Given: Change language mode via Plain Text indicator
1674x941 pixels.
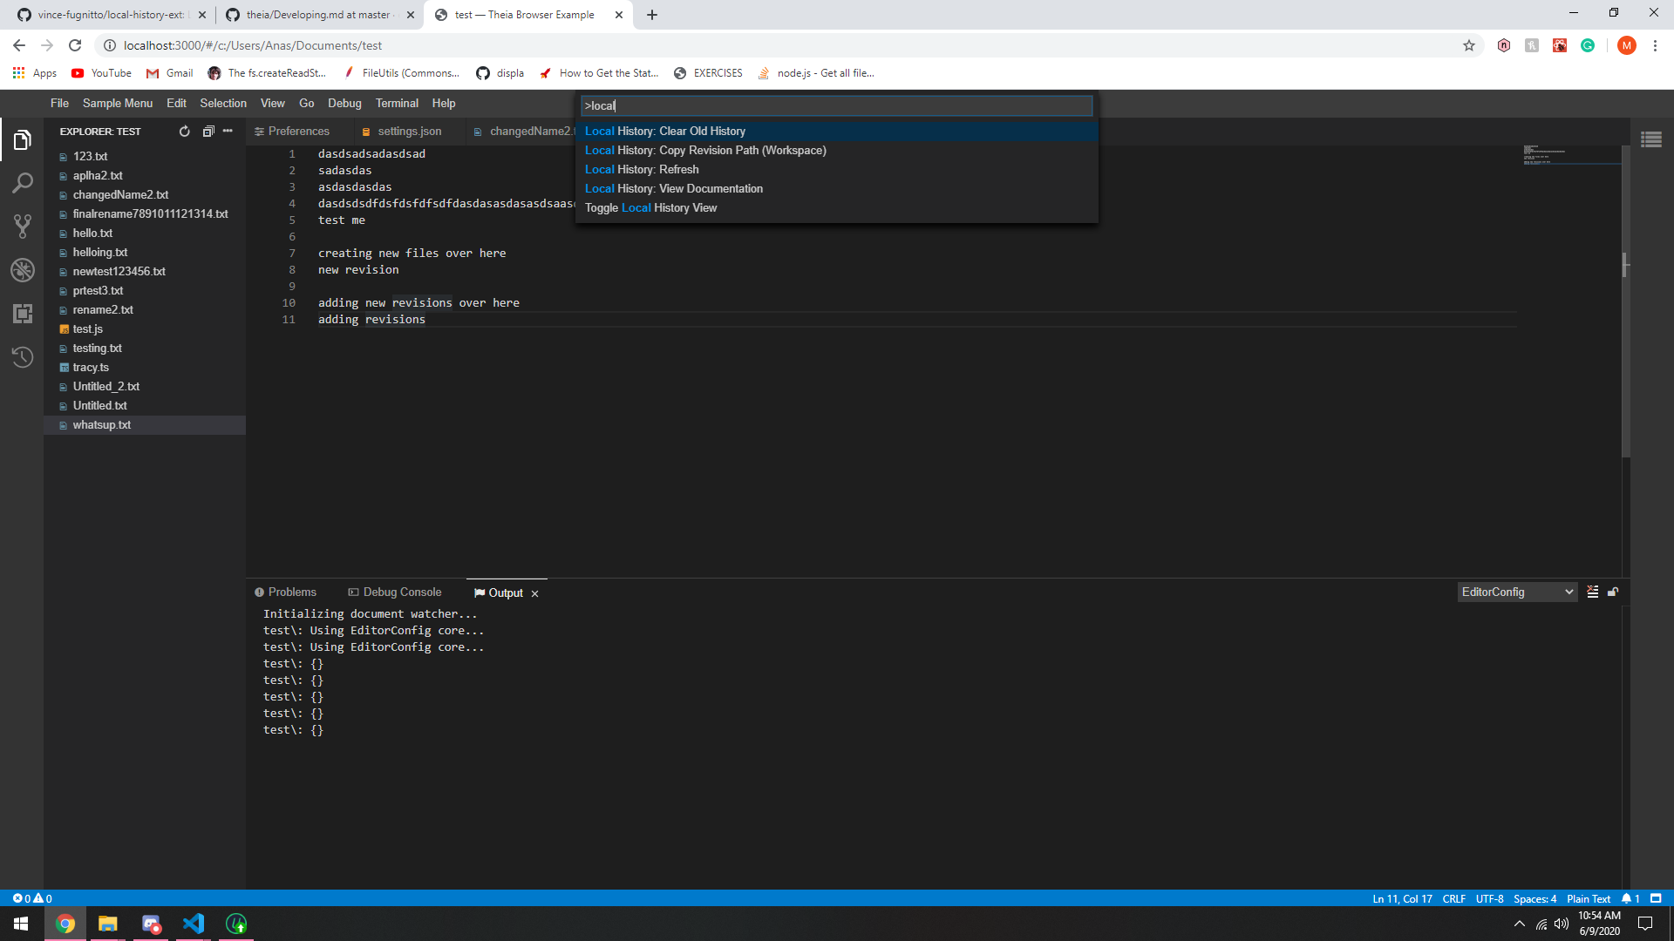Looking at the screenshot, I should point(1588,898).
